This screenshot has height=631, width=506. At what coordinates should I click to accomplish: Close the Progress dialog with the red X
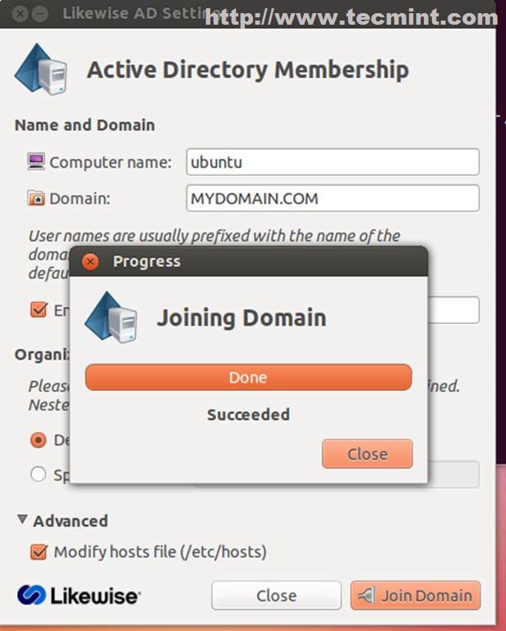click(90, 262)
